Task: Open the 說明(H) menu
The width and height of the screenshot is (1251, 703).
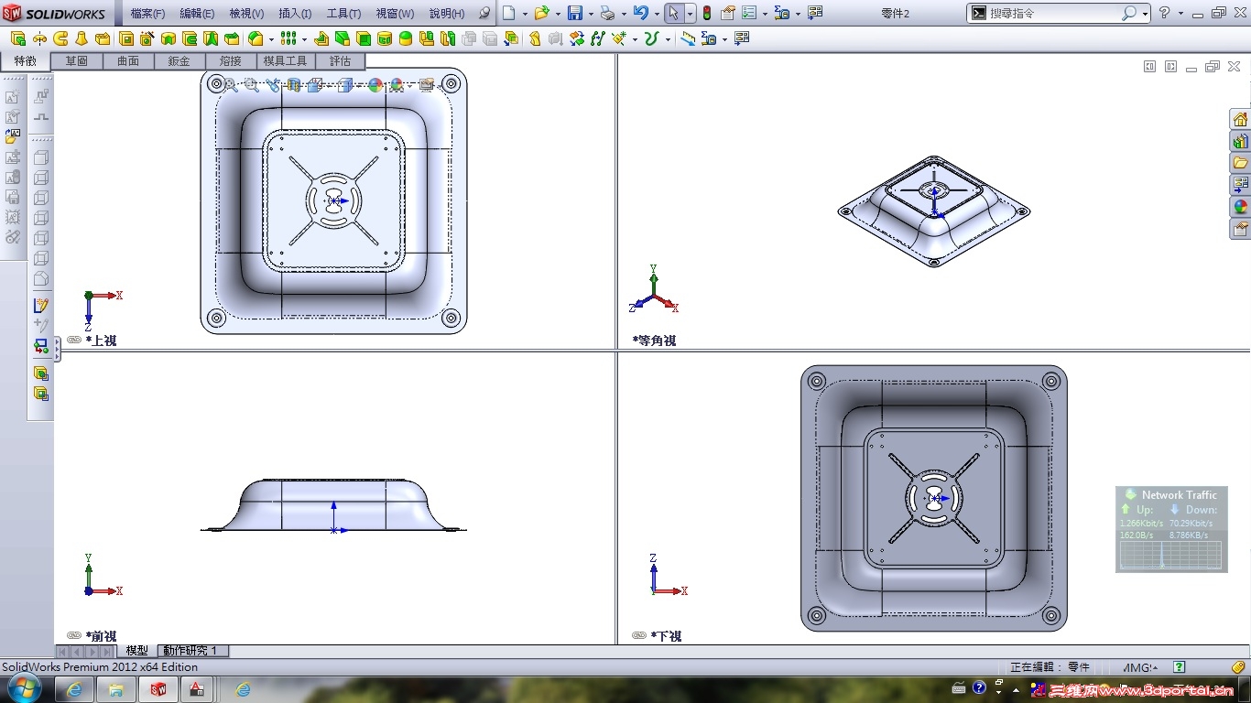Action: tap(447, 14)
